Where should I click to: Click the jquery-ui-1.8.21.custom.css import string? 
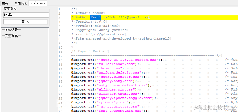coord(129,60)
